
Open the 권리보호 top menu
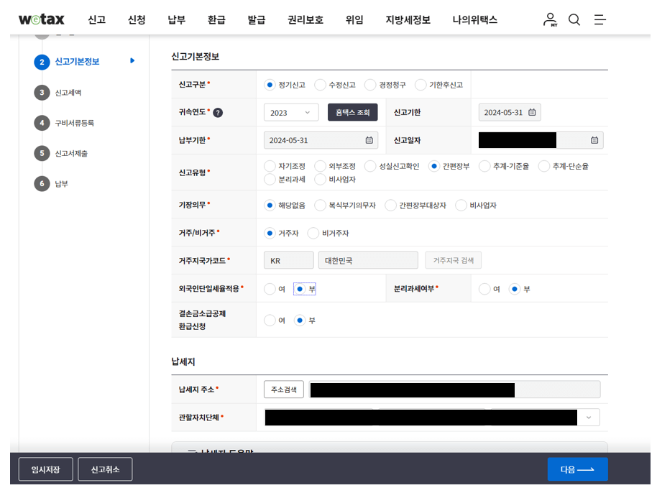point(305,19)
